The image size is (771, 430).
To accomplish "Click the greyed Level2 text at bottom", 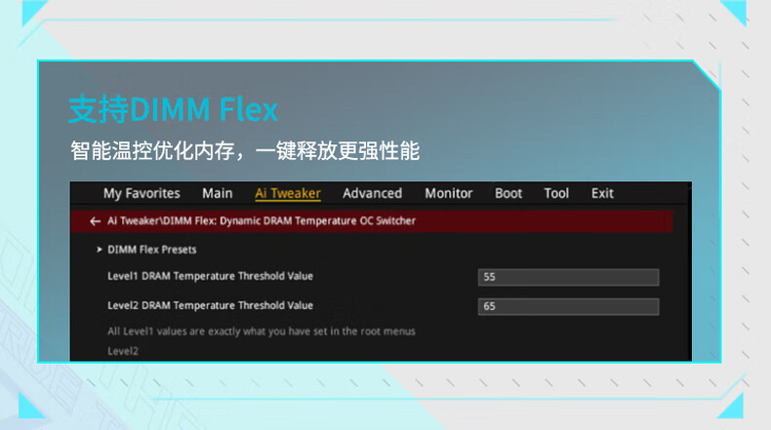I will (123, 350).
